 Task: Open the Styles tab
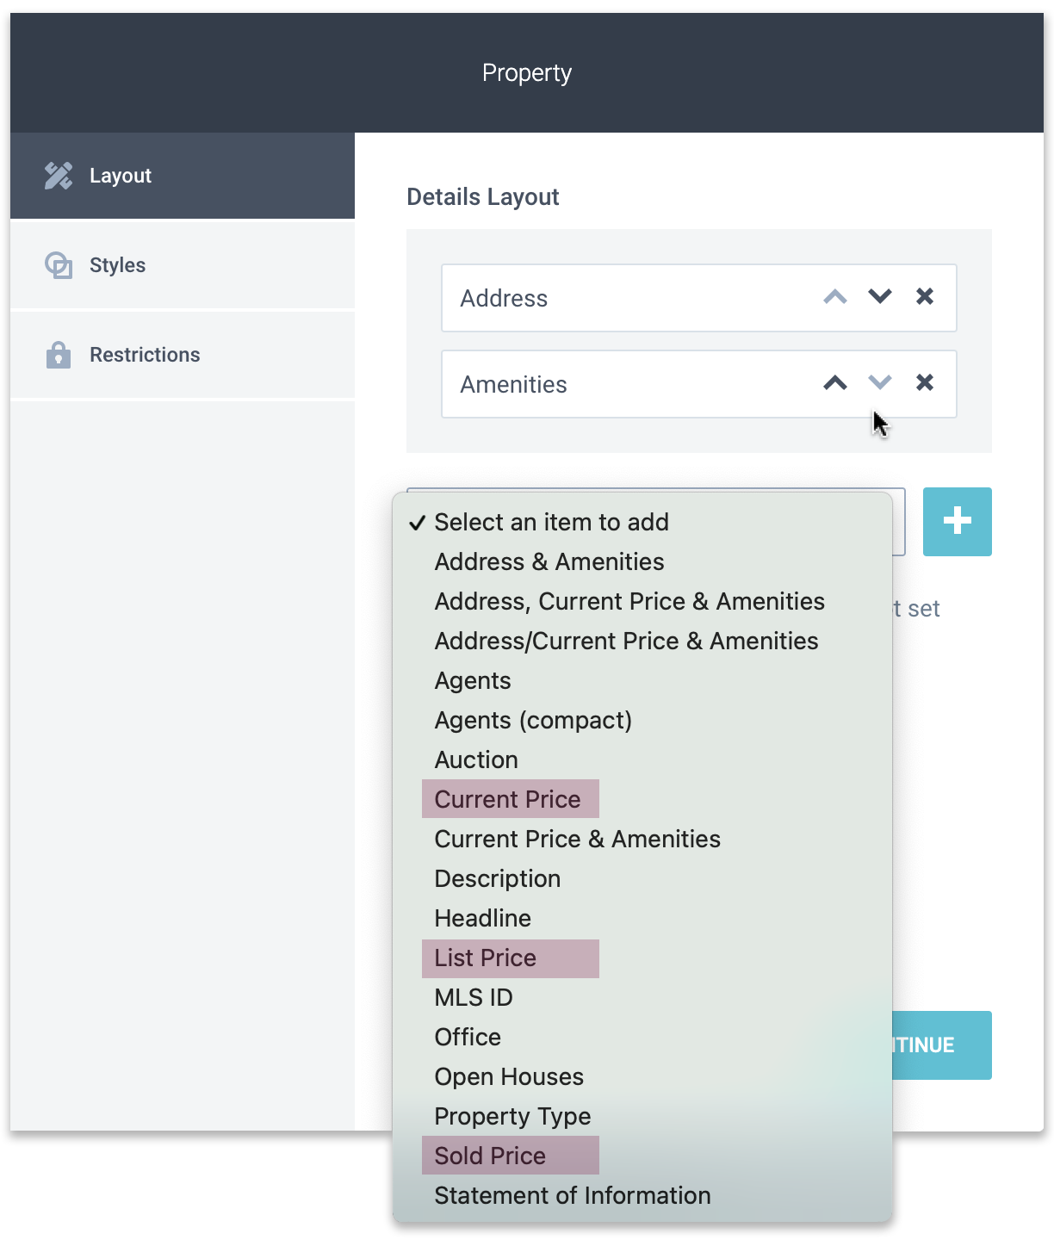pyautogui.click(x=183, y=265)
